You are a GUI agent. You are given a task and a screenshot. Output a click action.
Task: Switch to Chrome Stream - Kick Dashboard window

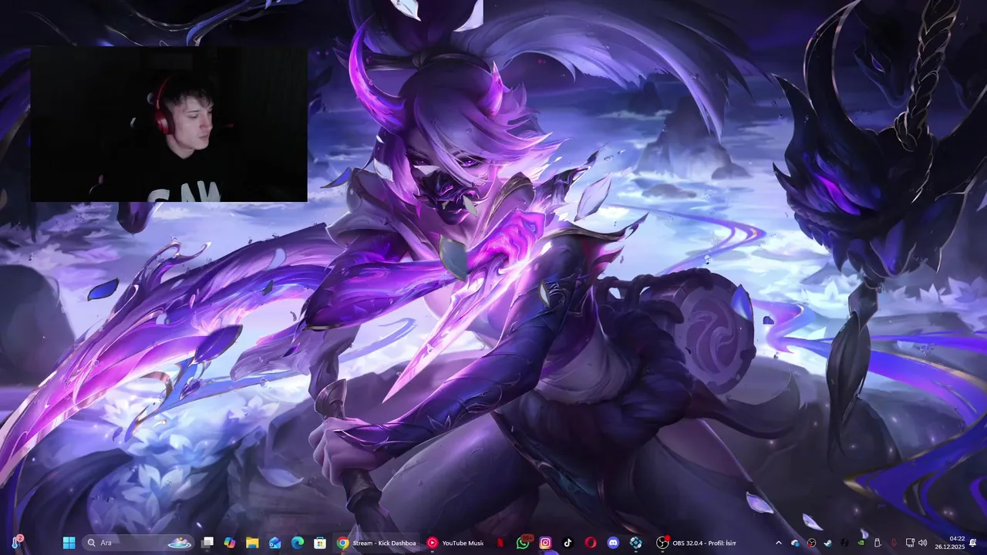pos(377,543)
